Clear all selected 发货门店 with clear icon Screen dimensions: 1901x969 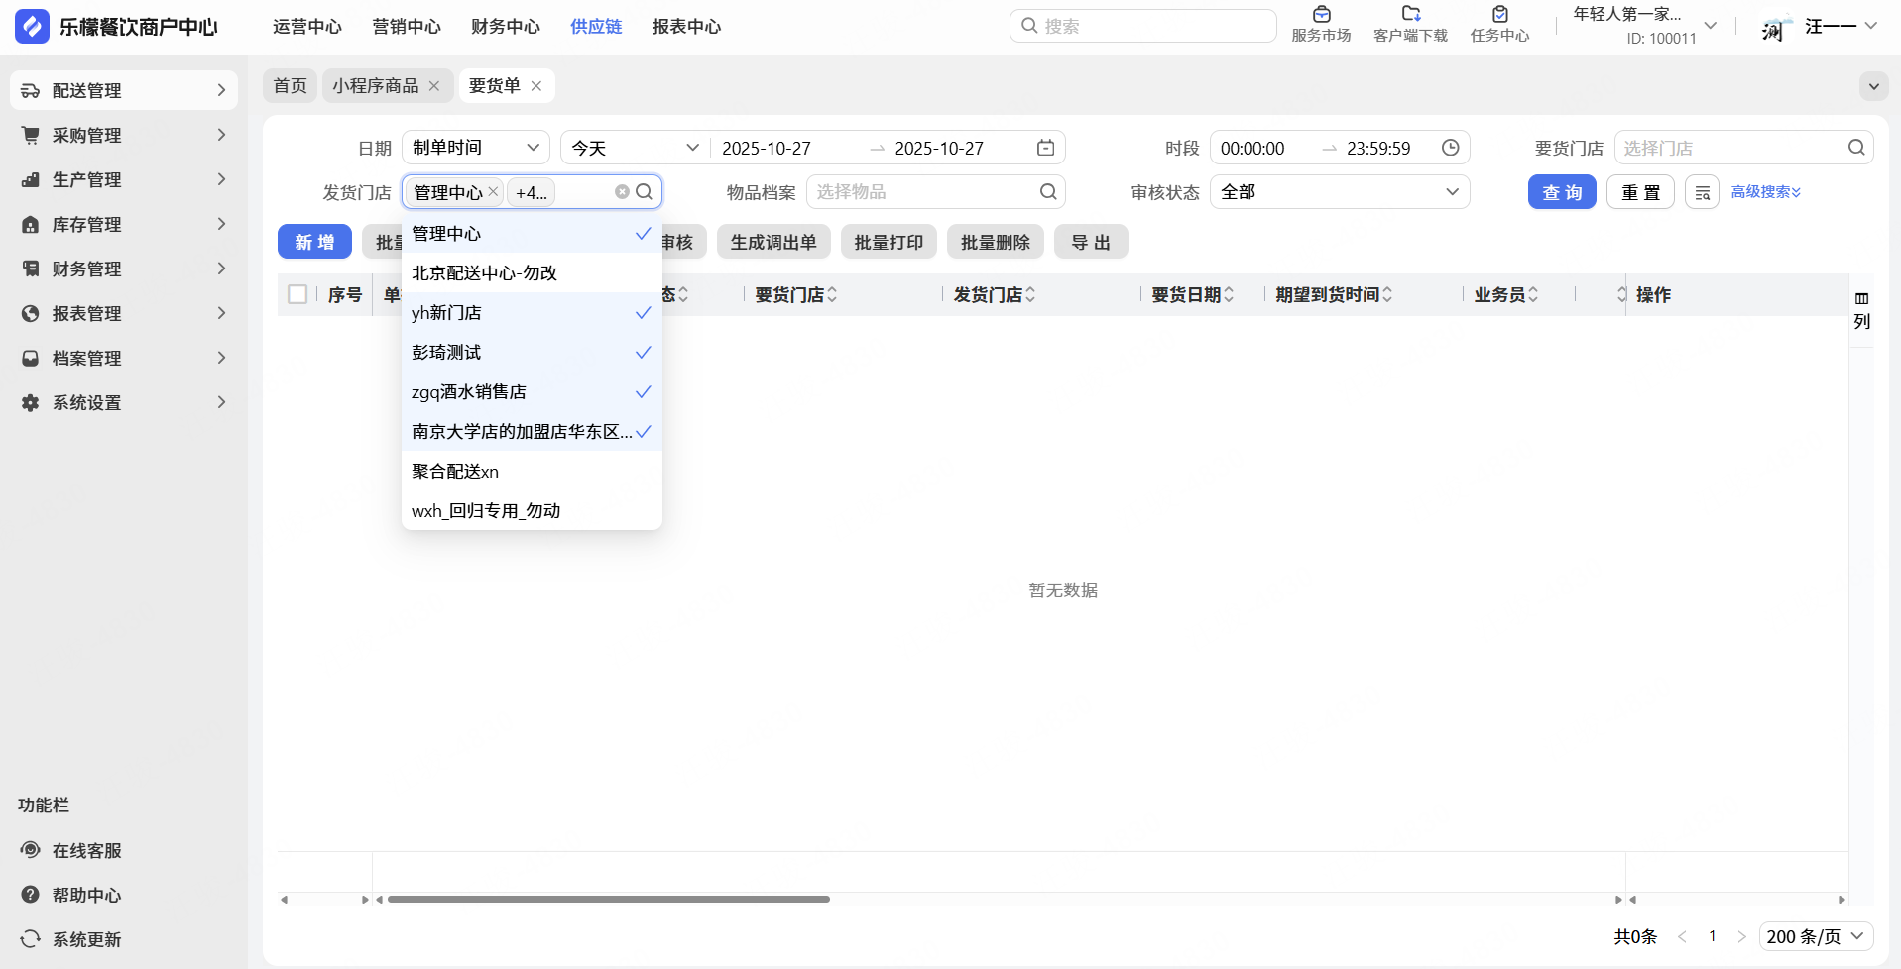[x=622, y=192]
